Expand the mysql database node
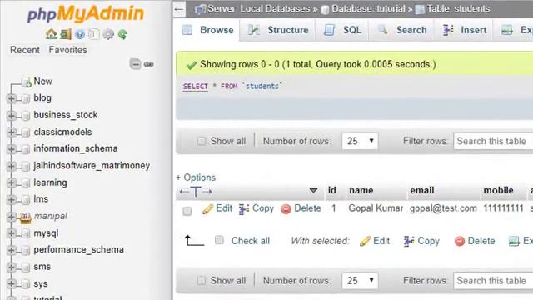Image resolution: width=533 pixels, height=300 pixels. coord(11,233)
